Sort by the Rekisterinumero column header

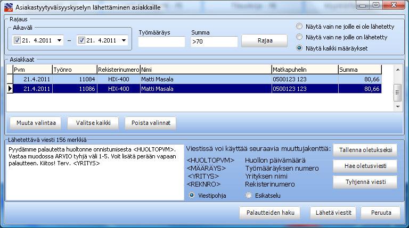(x=119, y=70)
